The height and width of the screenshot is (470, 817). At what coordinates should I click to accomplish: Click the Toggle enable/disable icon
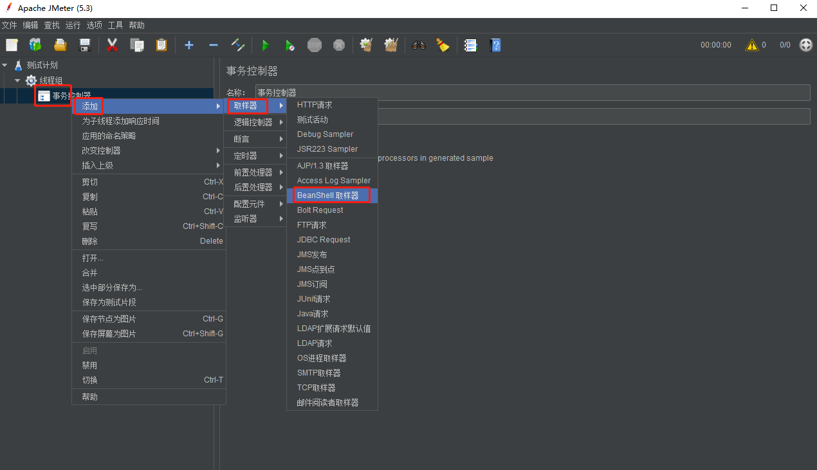click(x=238, y=45)
